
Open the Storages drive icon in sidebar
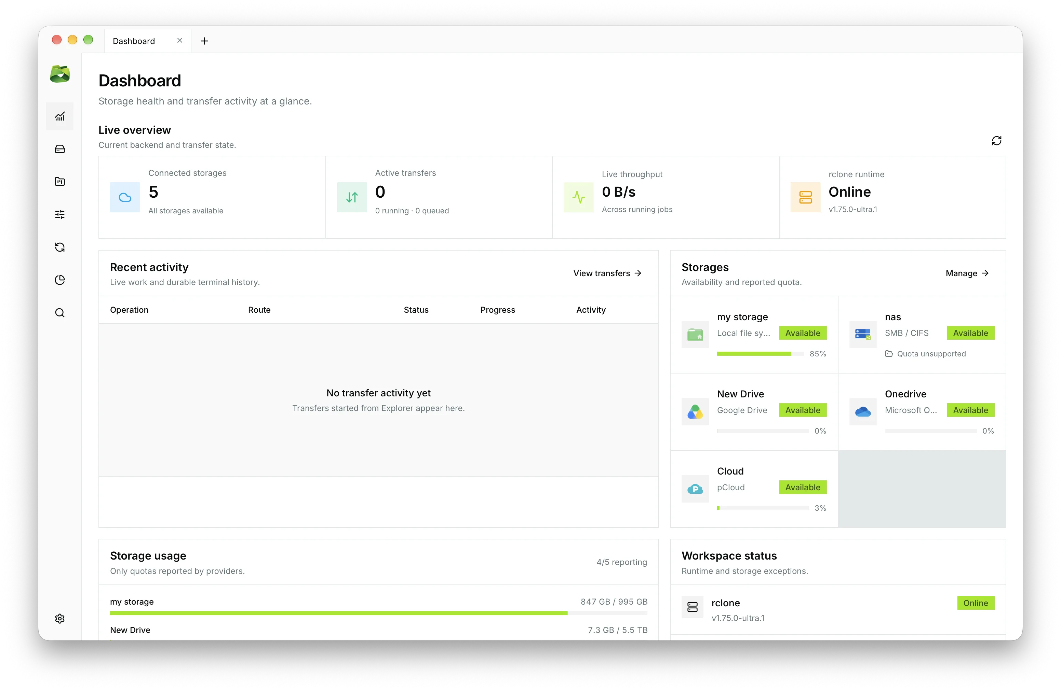pyautogui.click(x=60, y=149)
